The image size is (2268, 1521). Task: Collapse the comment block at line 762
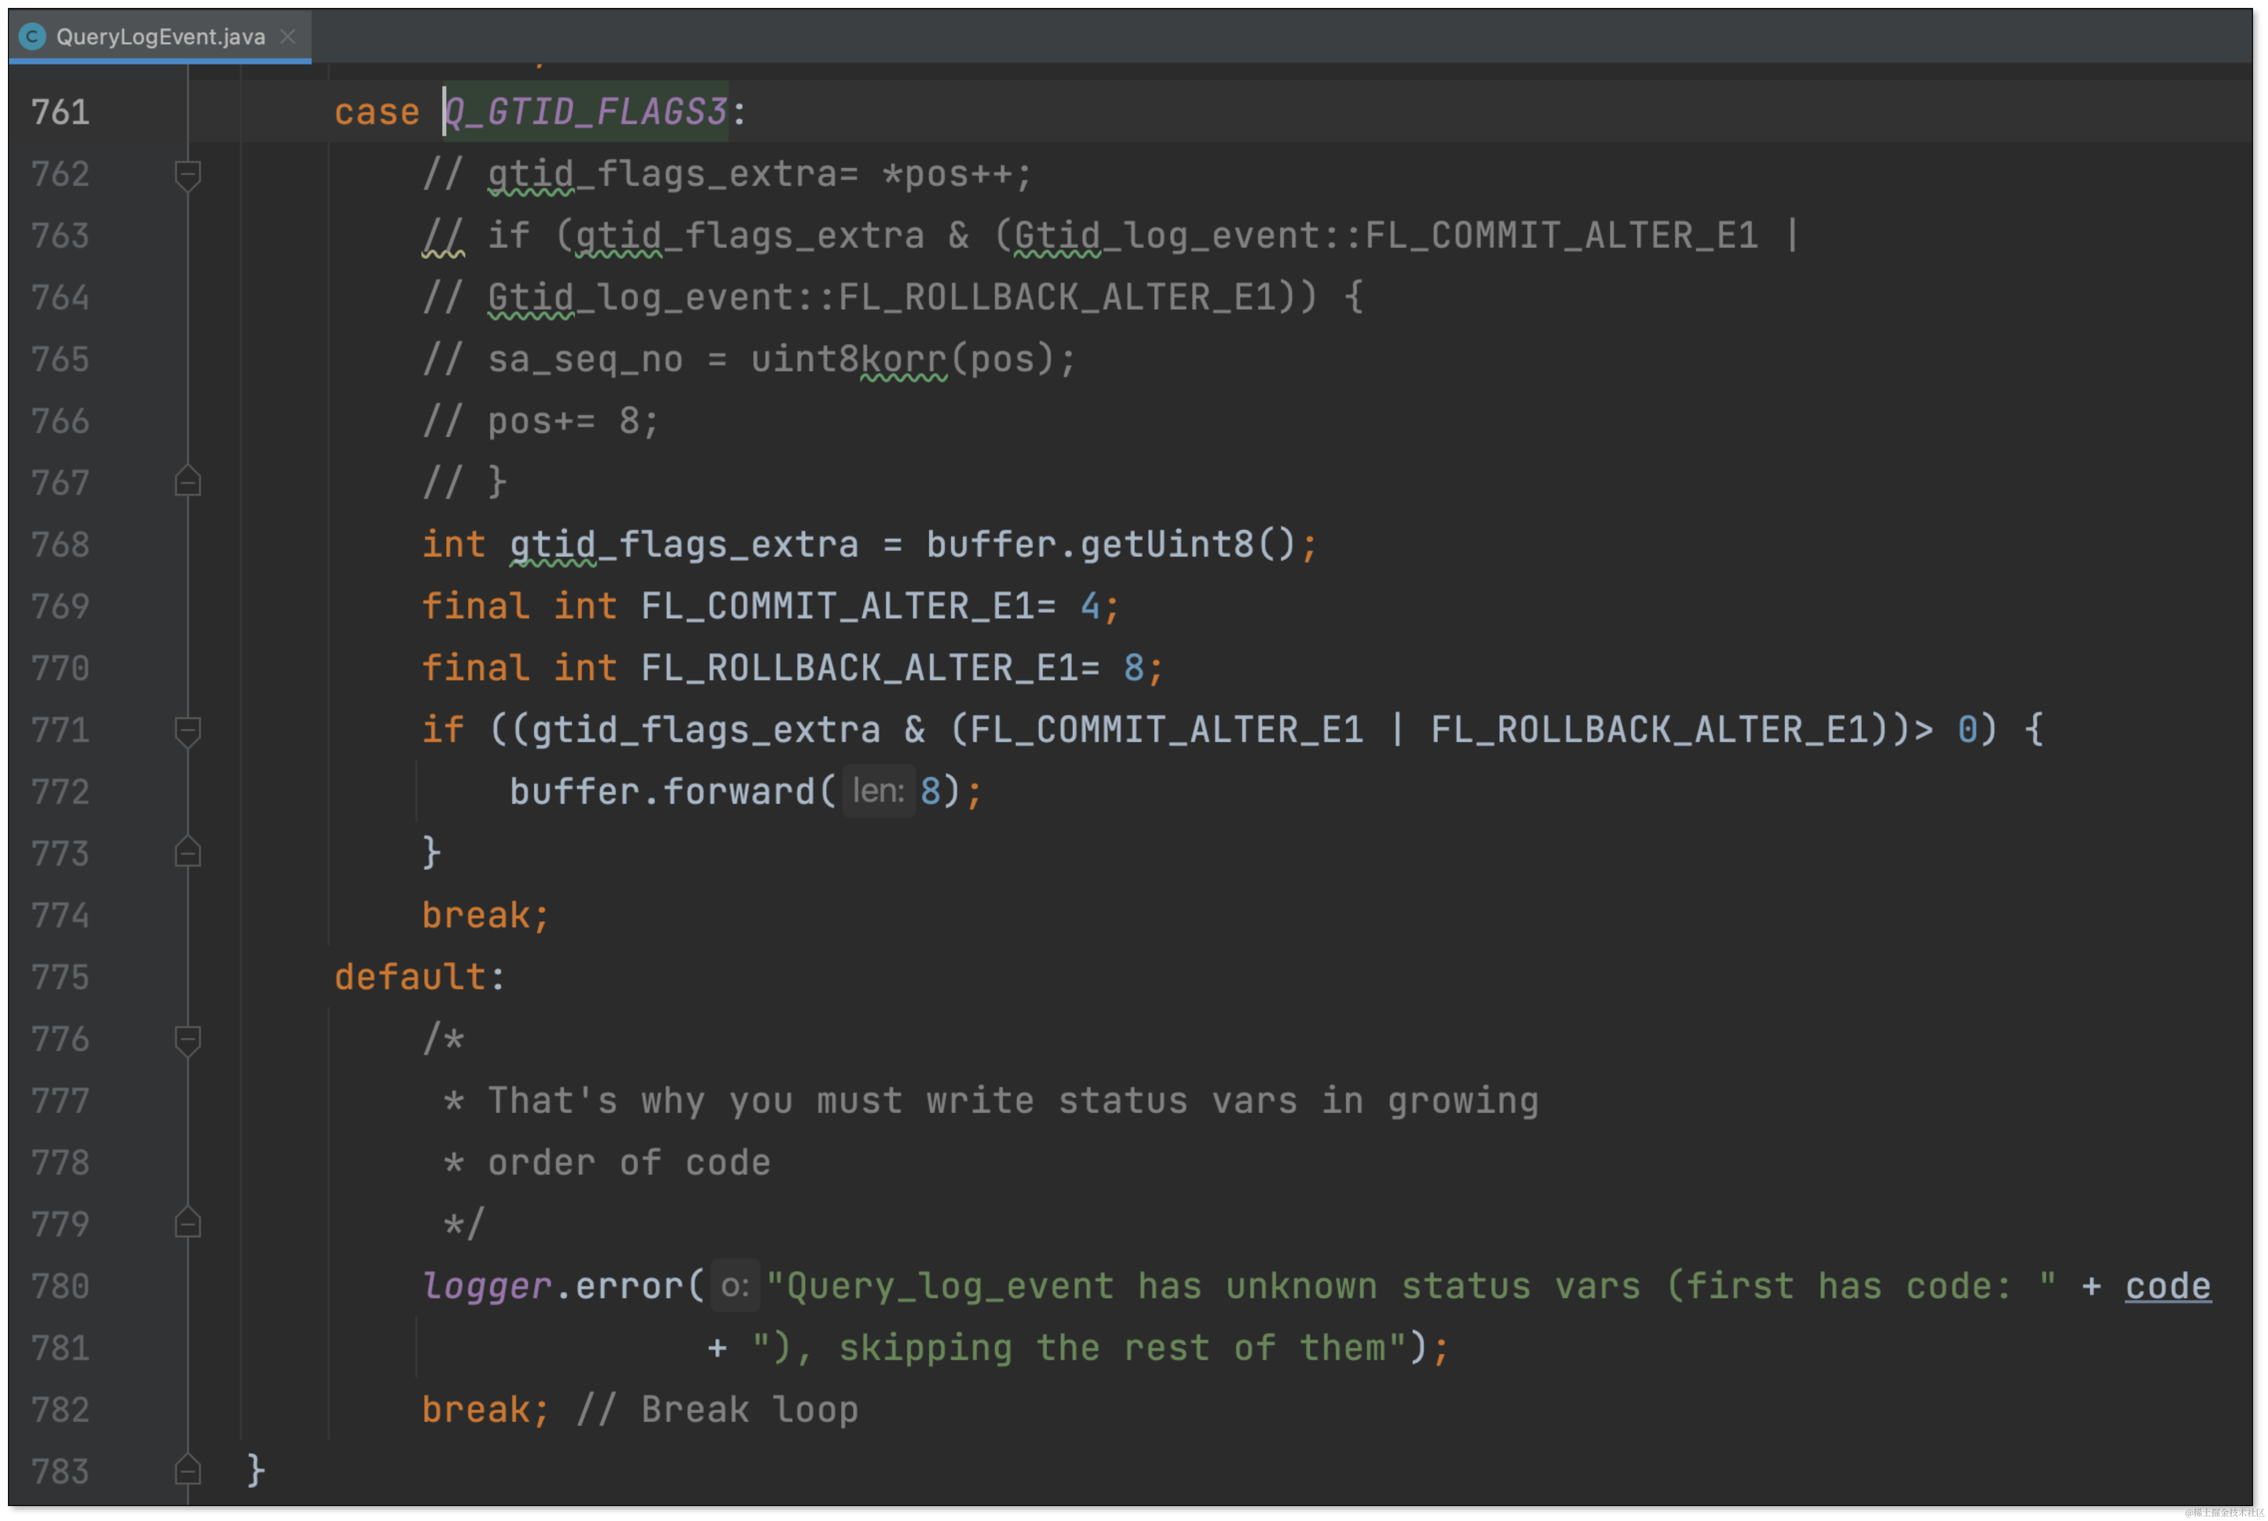click(x=189, y=174)
